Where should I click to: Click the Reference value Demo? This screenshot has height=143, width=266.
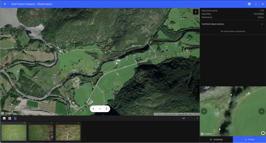click(x=261, y=17)
